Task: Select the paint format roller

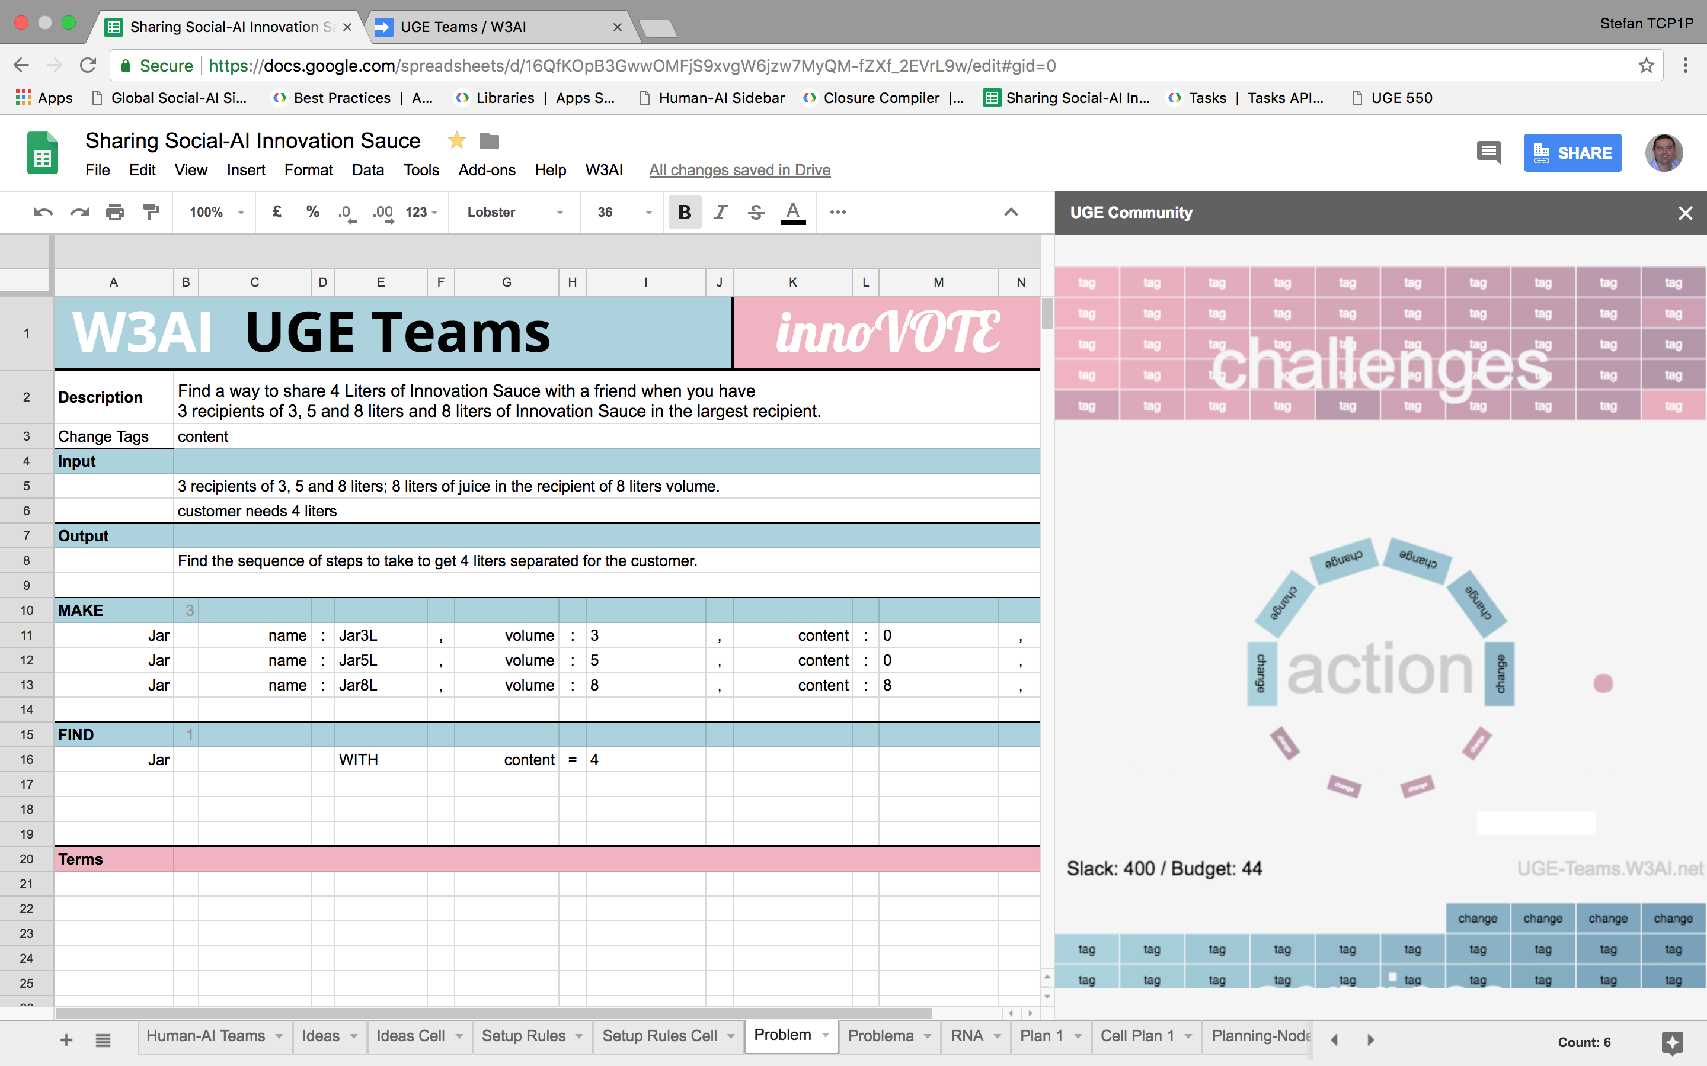Action: click(x=150, y=212)
